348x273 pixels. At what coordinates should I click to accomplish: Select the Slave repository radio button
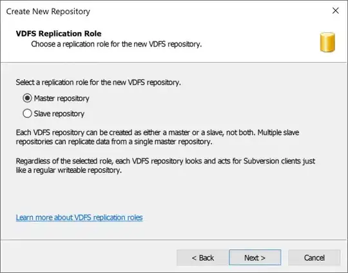pyautogui.click(x=27, y=114)
